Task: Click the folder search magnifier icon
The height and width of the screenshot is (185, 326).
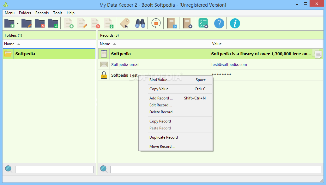Action: pos(9,169)
